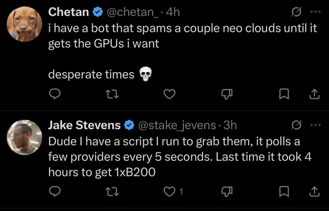The height and width of the screenshot is (211, 329).
Task: Click Grok icon on Chetan's tweet
Action: (297, 12)
